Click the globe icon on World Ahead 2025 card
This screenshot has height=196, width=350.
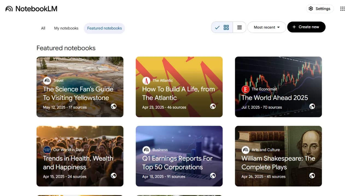pyautogui.click(x=312, y=106)
